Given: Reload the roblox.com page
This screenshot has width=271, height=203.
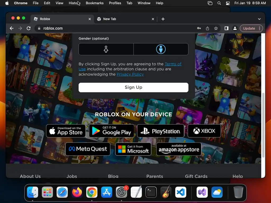Looking at the screenshot, I should click(x=29, y=28).
